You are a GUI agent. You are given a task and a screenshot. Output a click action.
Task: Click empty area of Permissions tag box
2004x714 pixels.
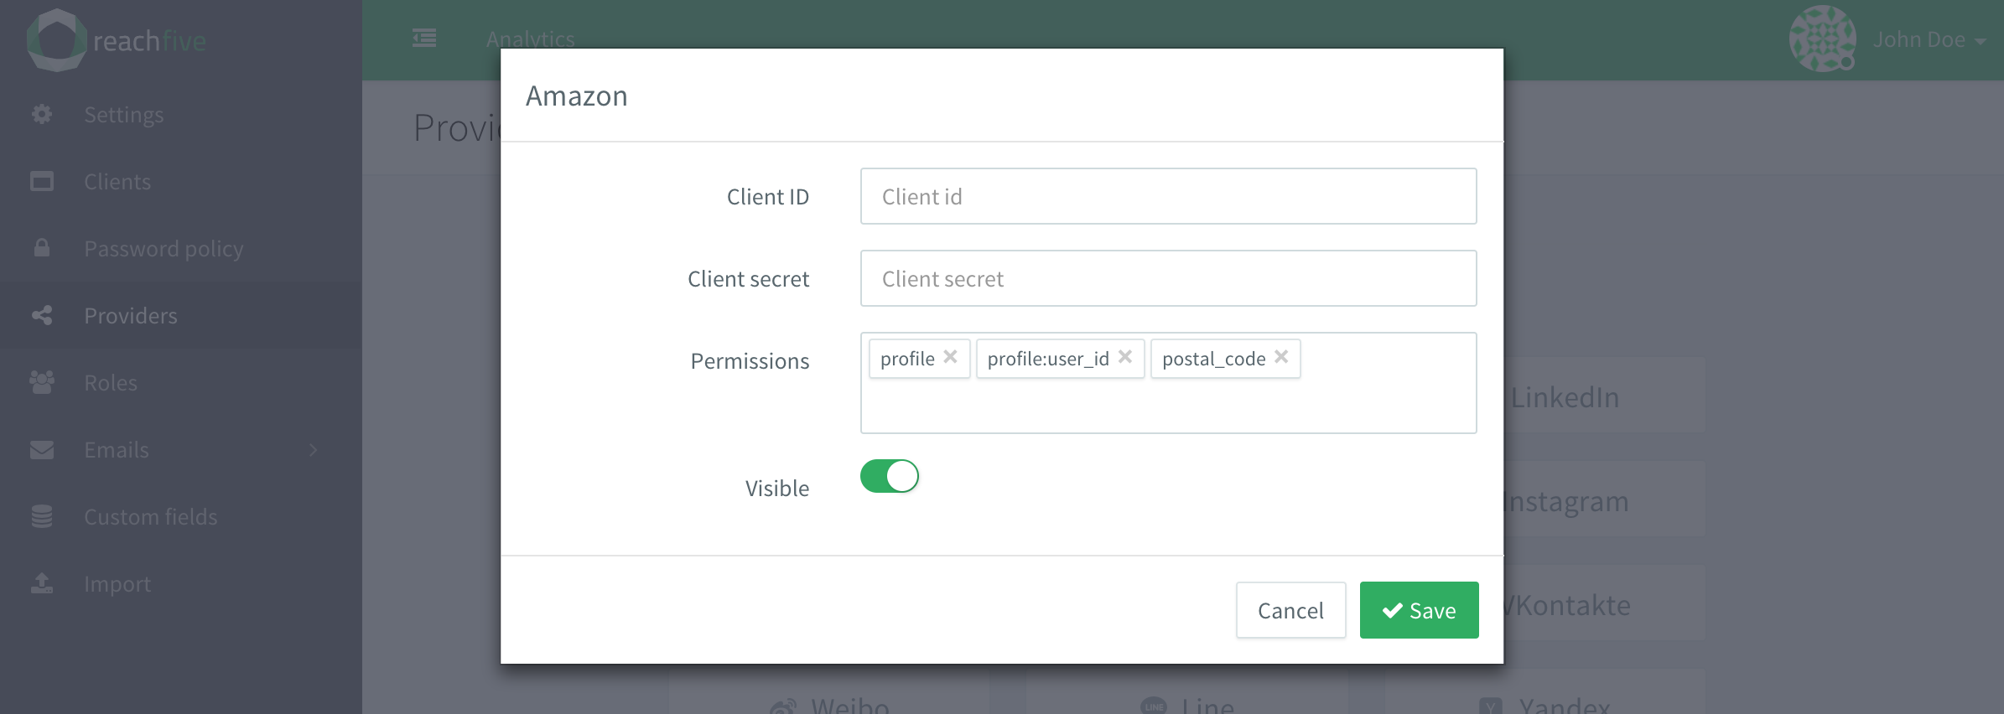(1168, 407)
